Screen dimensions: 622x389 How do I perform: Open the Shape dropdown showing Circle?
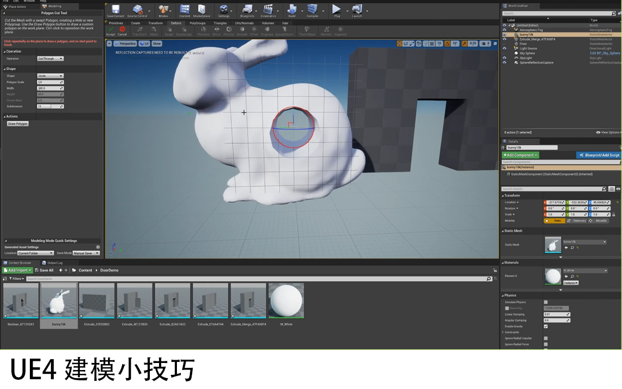(x=50, y=75)
